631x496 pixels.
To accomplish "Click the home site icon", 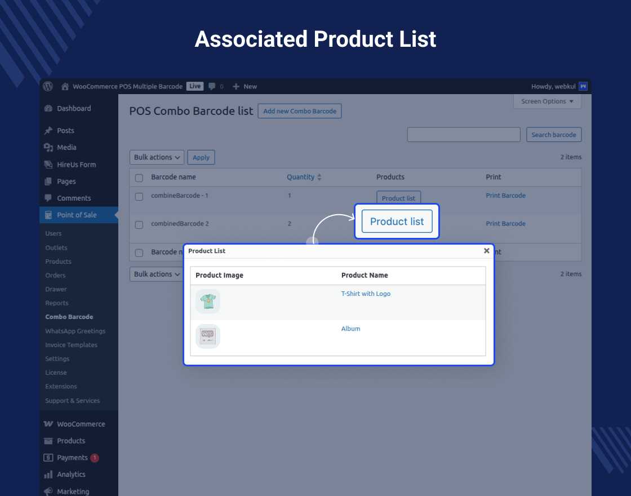I will (x=65, y=86).
